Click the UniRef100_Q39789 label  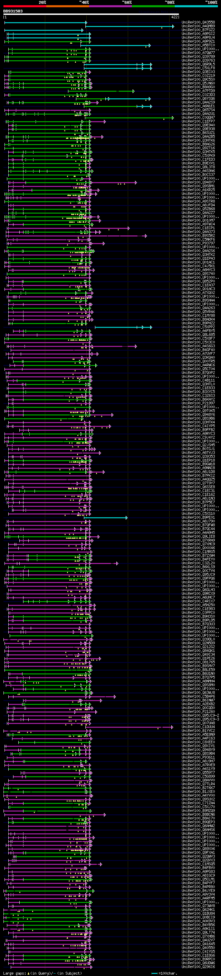coord(198,56)
